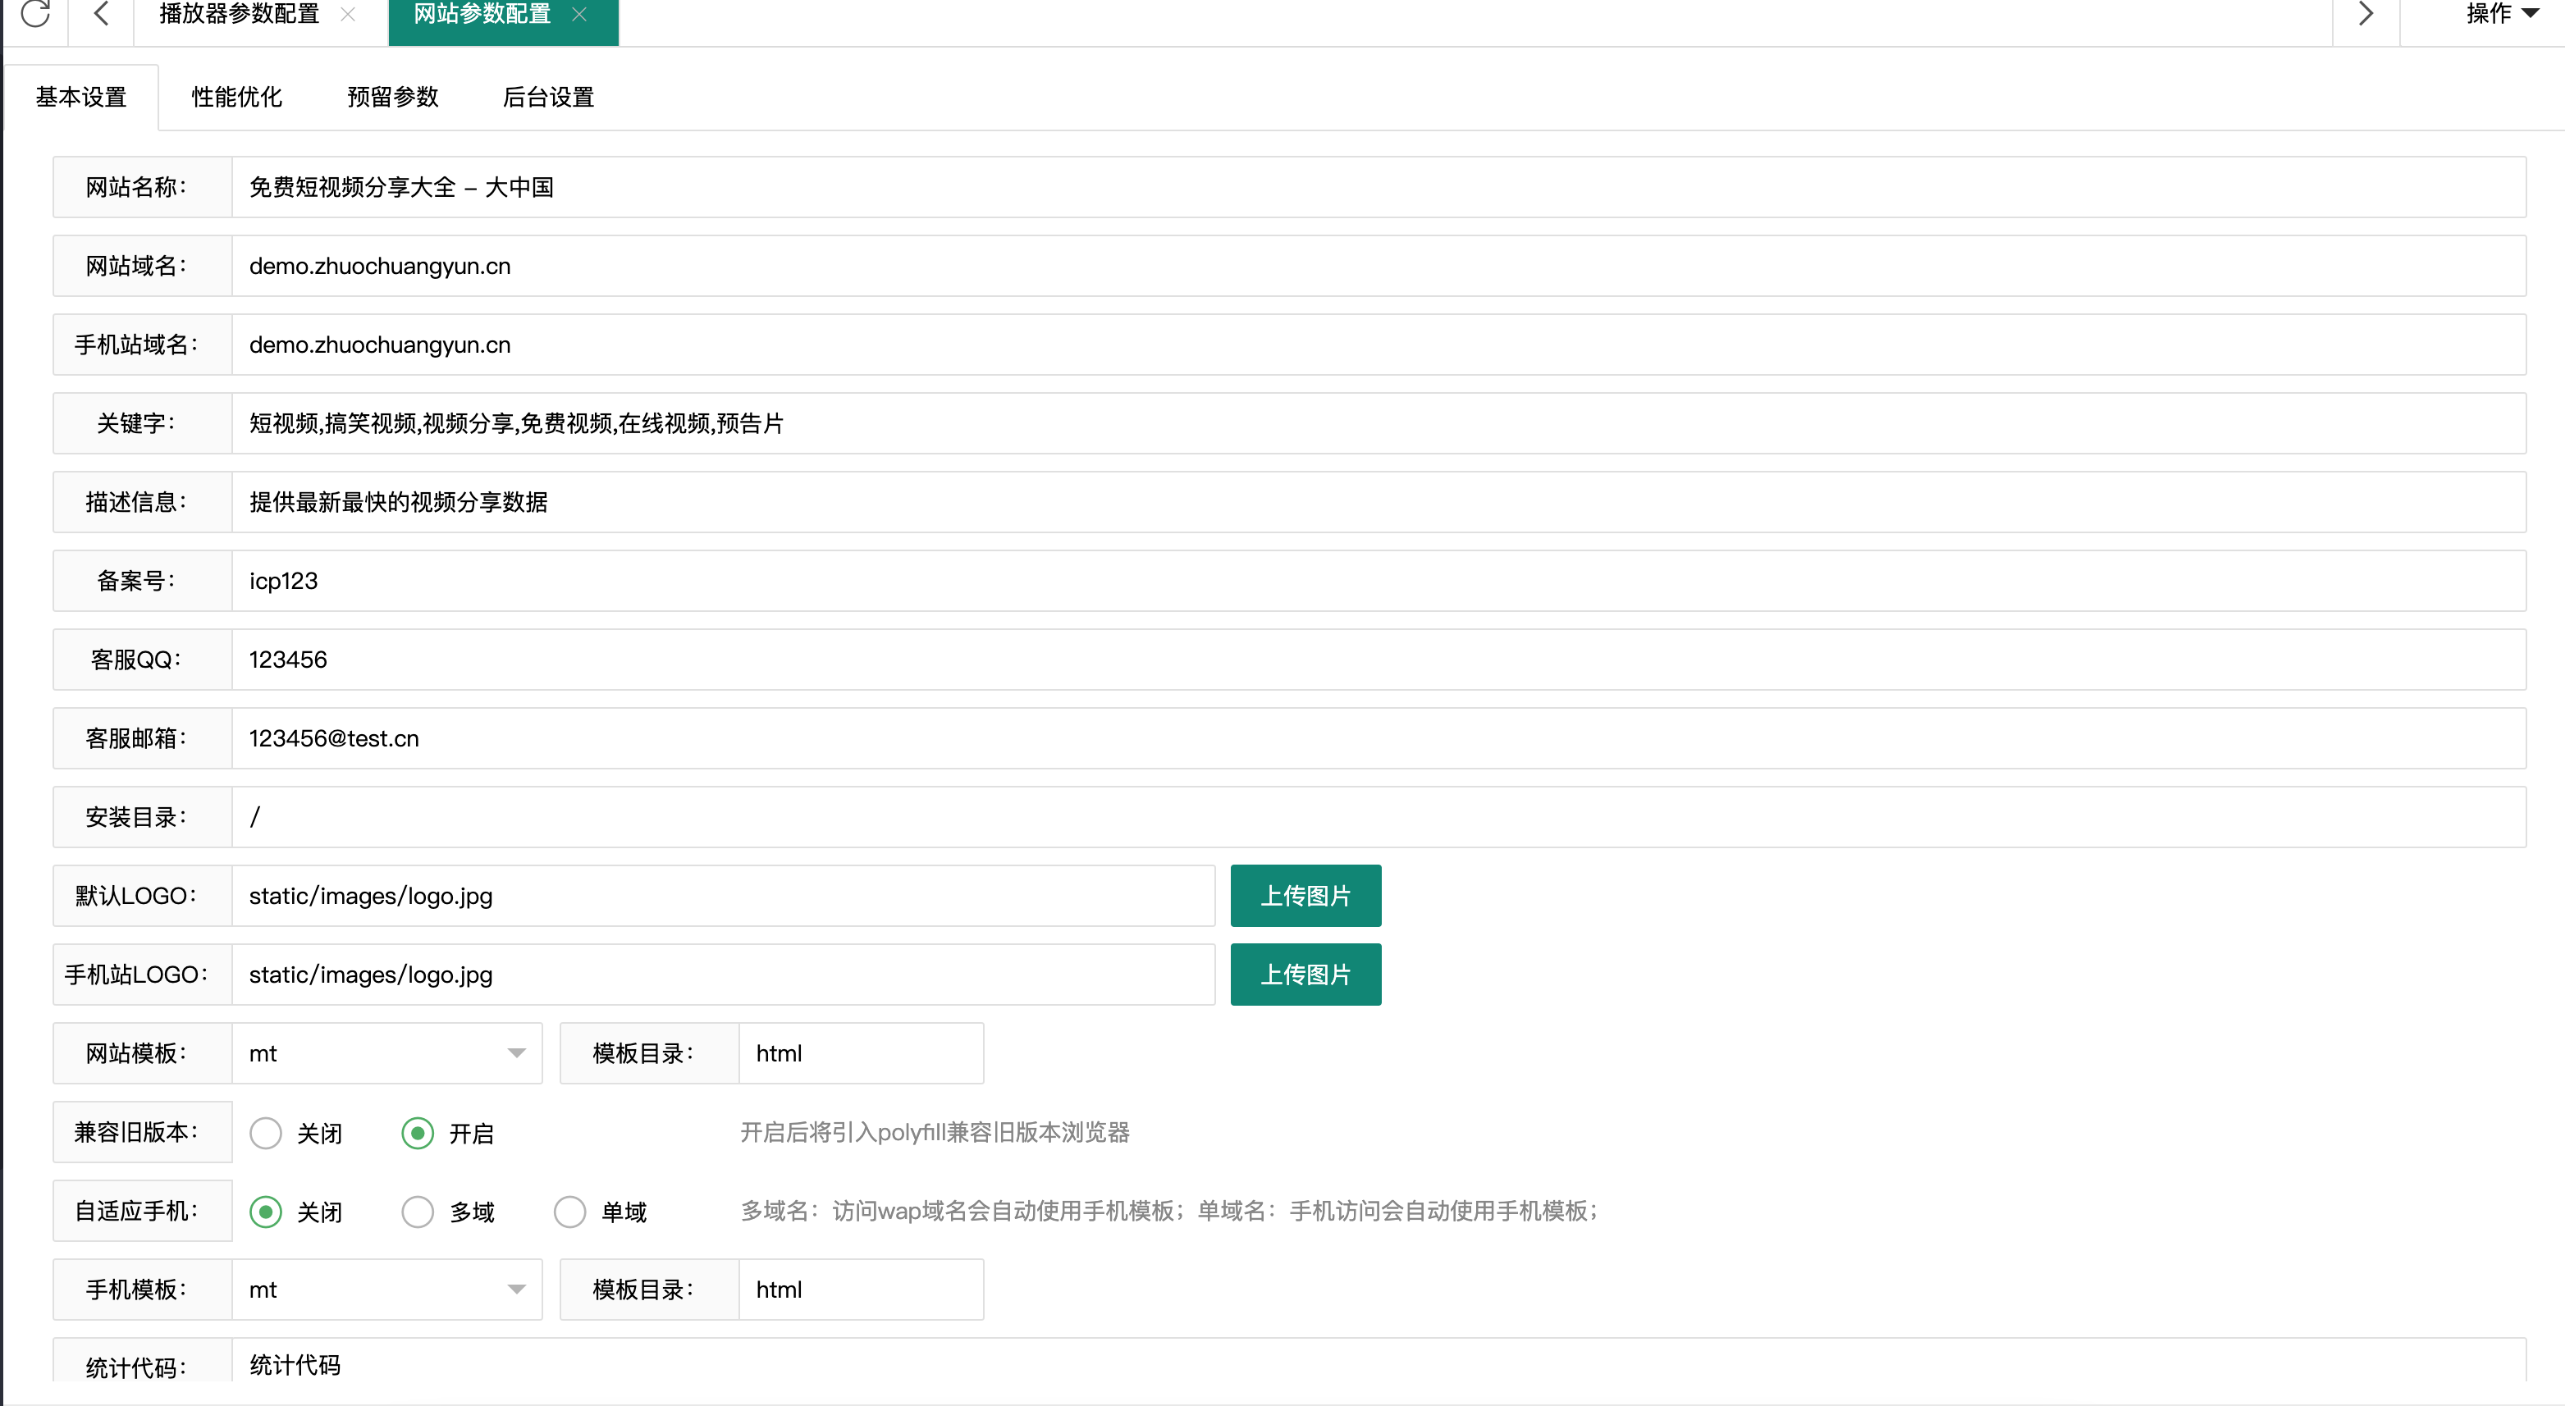This screenshot has height=1406, width=2565.
Task: Click the 网站域名 input field
Action: [x=1379, y=266]
